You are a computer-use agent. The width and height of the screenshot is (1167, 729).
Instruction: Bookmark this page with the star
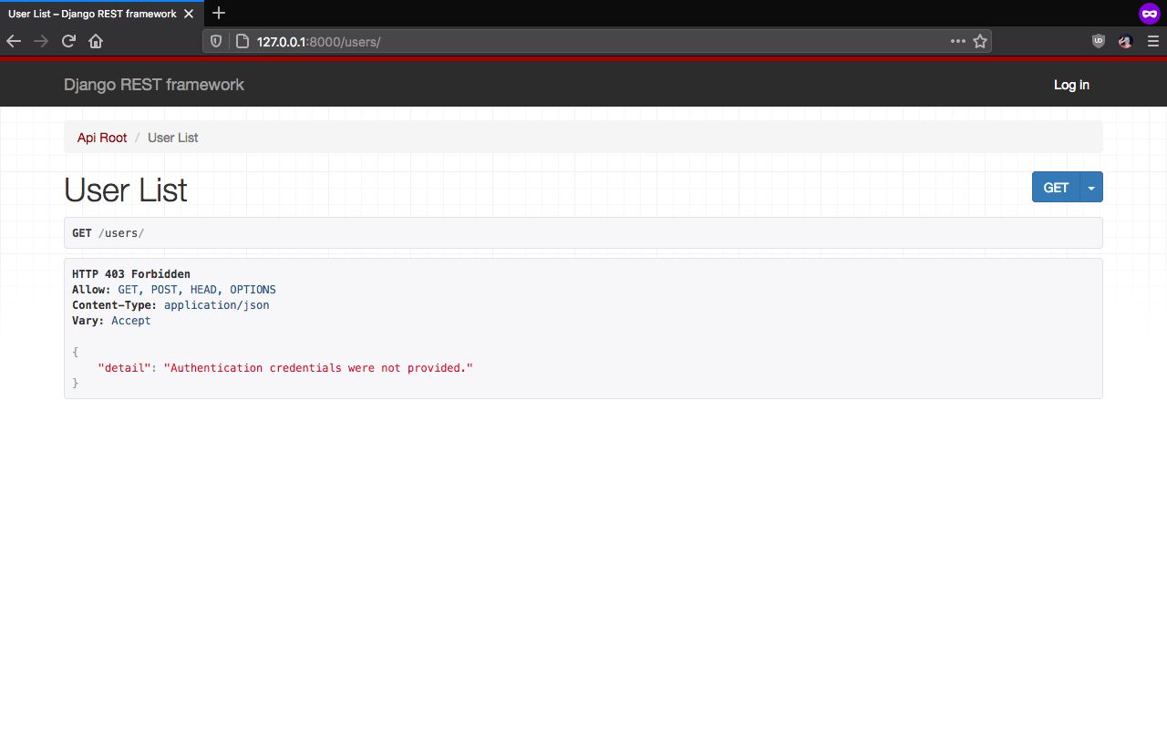980,41
